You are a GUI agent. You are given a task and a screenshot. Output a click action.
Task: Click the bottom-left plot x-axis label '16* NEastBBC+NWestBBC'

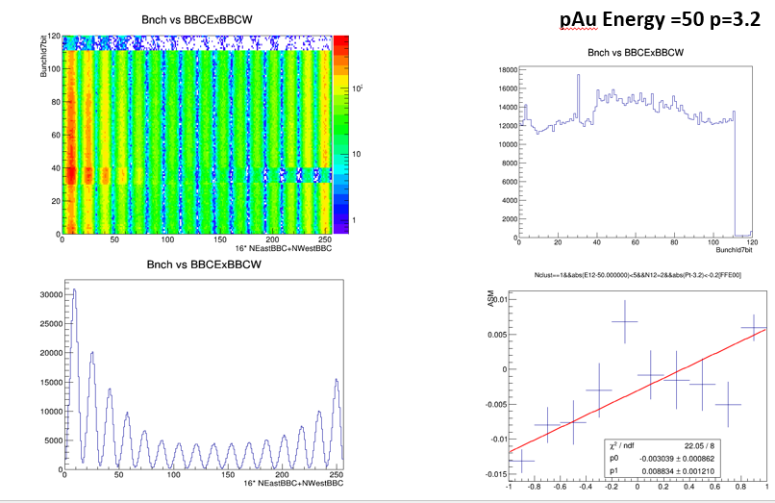click(293, 483)
